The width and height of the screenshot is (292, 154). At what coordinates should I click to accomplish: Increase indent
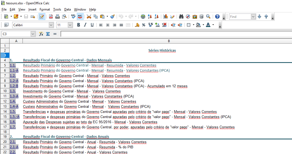pos(180,25)
